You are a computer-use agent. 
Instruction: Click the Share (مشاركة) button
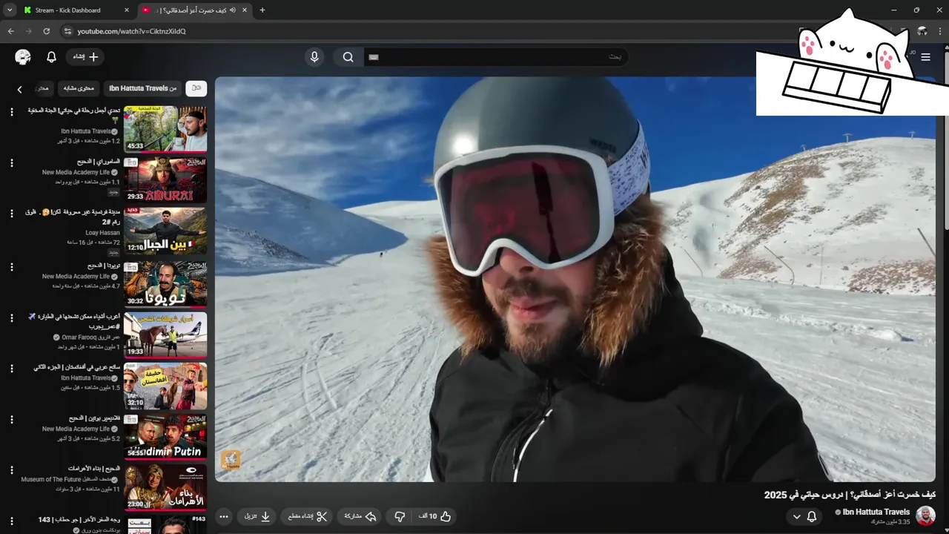[x=360, y=516]
